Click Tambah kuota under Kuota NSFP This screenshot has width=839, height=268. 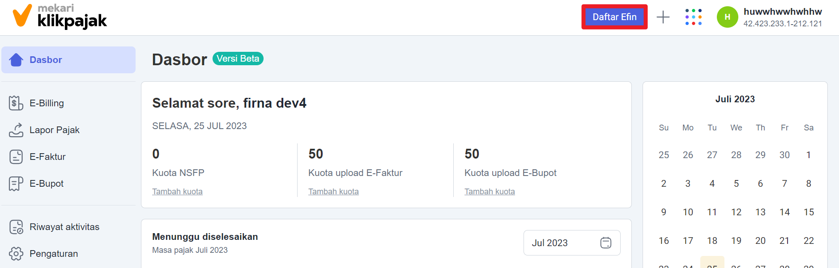tap(177, 192)
